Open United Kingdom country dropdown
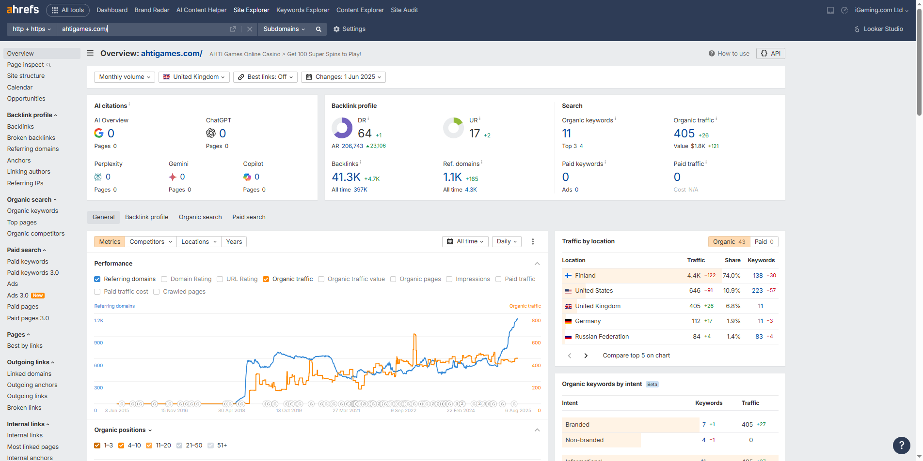This screenshot has width=923, height=461. click(194, 77)
